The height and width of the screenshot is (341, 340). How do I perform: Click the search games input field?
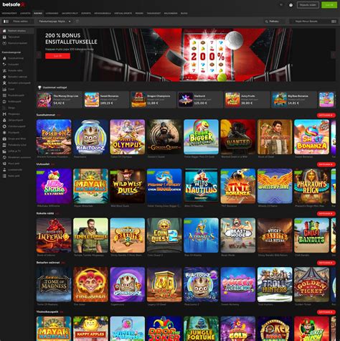tap(275, 22)
